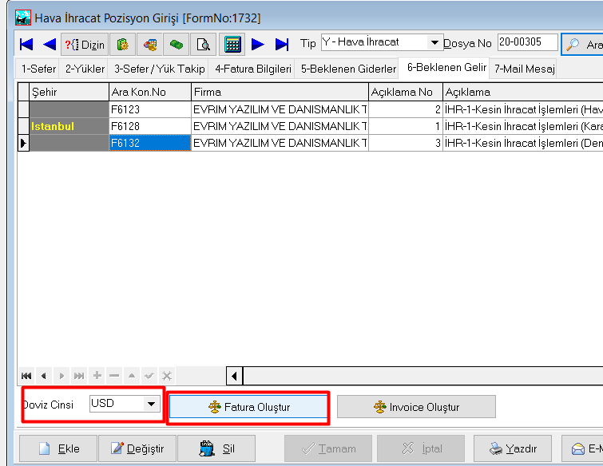Click Açıklama cell in F6132 row
603x466 pixels.
click(x=523, y=143)
